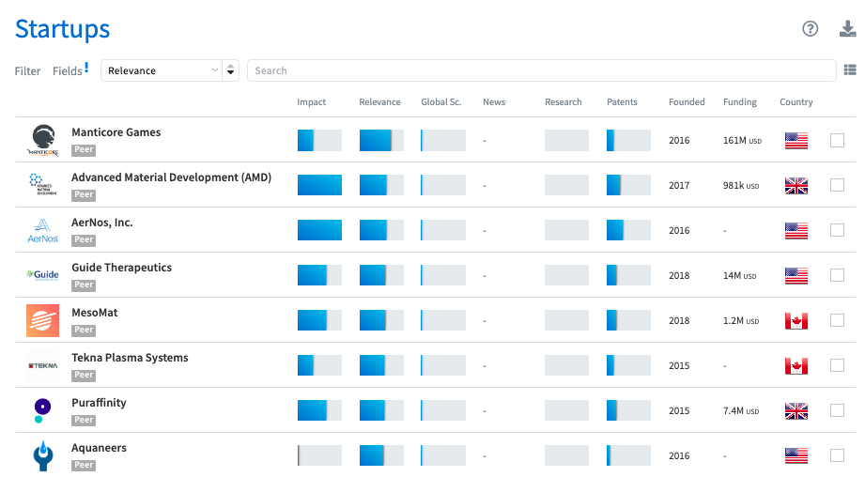
Task: Click the help question mark icon
Action: (810, 29)
